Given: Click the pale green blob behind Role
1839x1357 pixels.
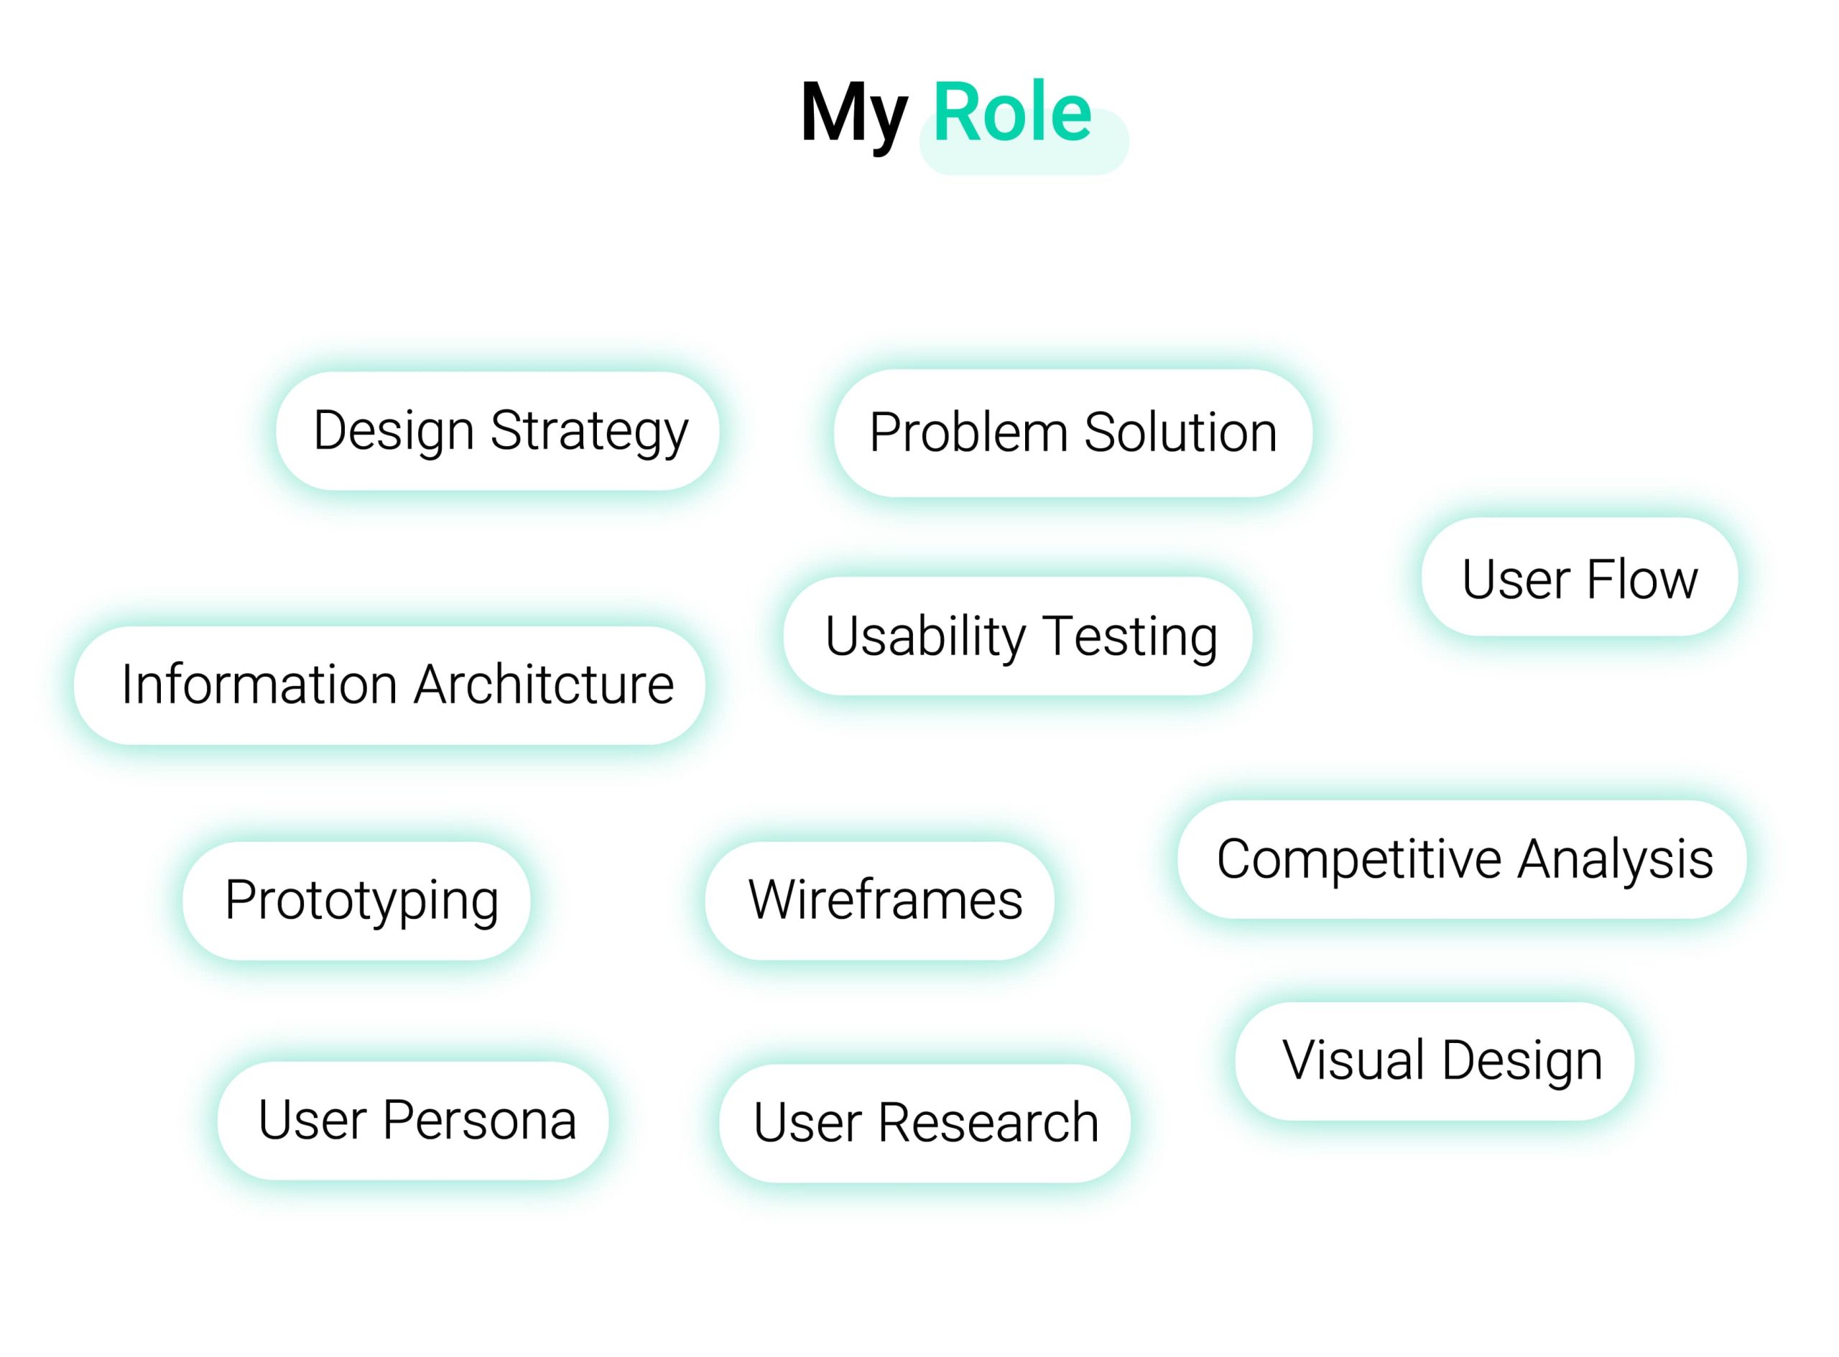Looking at the screenshot, I should point(1024,158).
